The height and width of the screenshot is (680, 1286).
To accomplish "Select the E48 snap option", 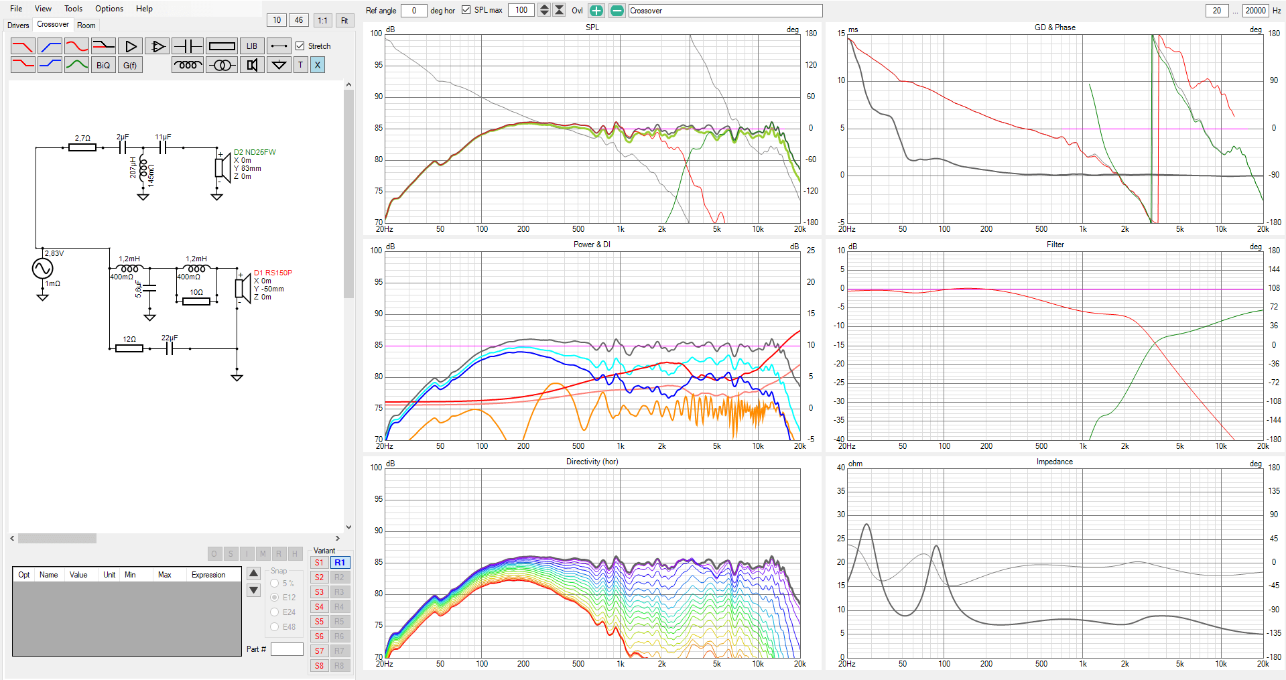I will [275, 626].
